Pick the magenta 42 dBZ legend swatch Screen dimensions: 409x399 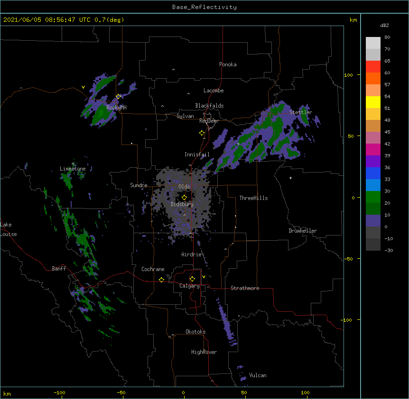pyautogui.click(x=373, y=149)
